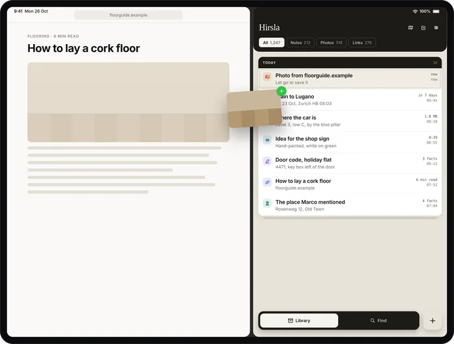Tap the 6 min read label in the list
Viewport: 454px width, 344px height.
pyautogui.click(x=427, y=180)
